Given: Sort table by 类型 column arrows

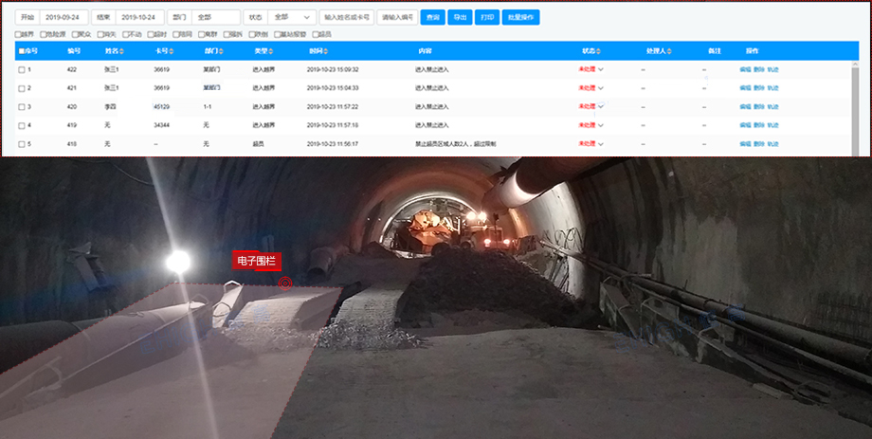Looking at the screenshot, I should (270, 50).
